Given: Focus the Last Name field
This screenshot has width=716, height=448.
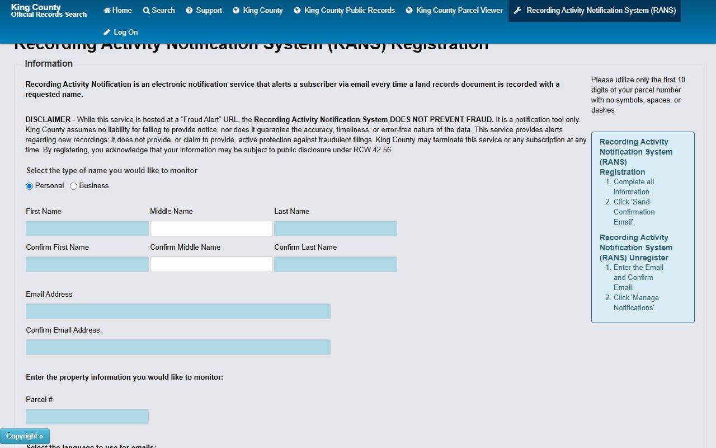Looking at the screenshot, I should [x=336, y=228].
